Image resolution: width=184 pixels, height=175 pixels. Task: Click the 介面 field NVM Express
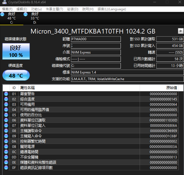point(96,52)
